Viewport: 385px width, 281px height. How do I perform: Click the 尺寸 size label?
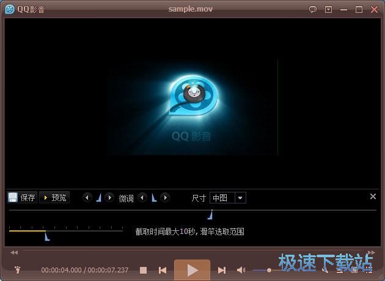[x=199, y=198]
